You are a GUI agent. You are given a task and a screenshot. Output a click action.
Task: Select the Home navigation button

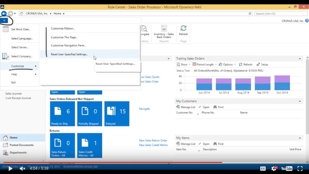[x=23, y=138]
